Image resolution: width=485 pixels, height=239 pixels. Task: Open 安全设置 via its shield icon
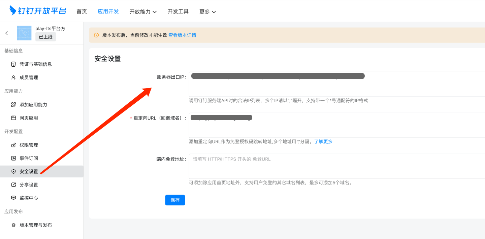coord(13,171)
